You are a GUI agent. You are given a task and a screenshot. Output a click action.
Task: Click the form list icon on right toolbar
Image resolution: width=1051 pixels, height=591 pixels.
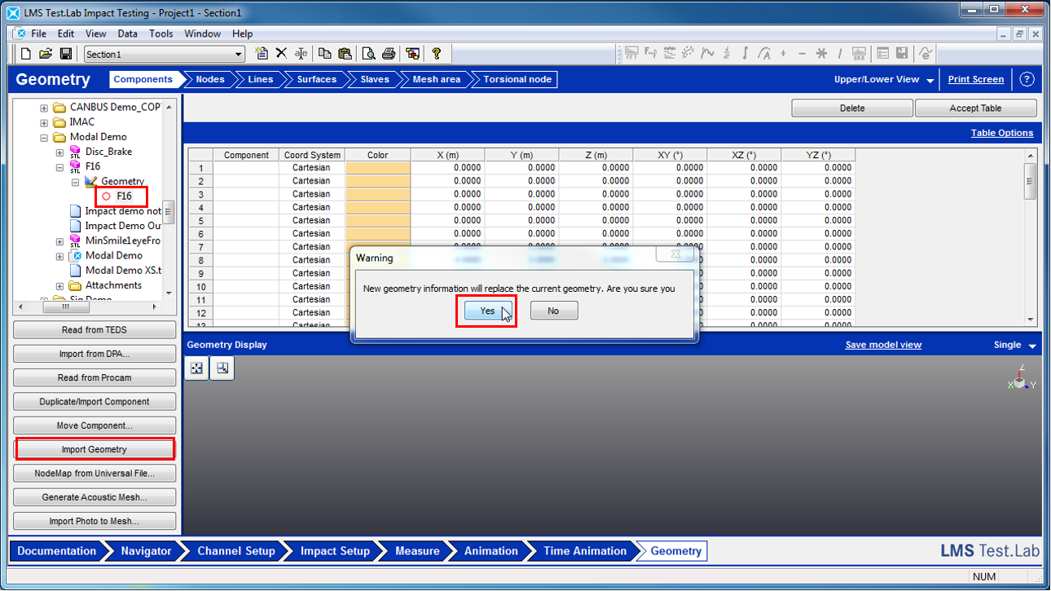tap(883, 54)
